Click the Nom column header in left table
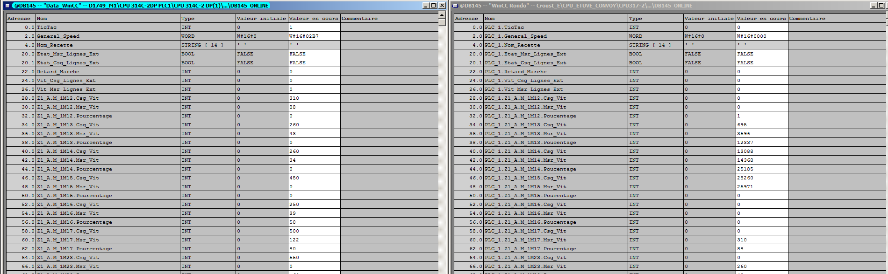The width and height of the screenshot is (888, 274). coord(107,19)
